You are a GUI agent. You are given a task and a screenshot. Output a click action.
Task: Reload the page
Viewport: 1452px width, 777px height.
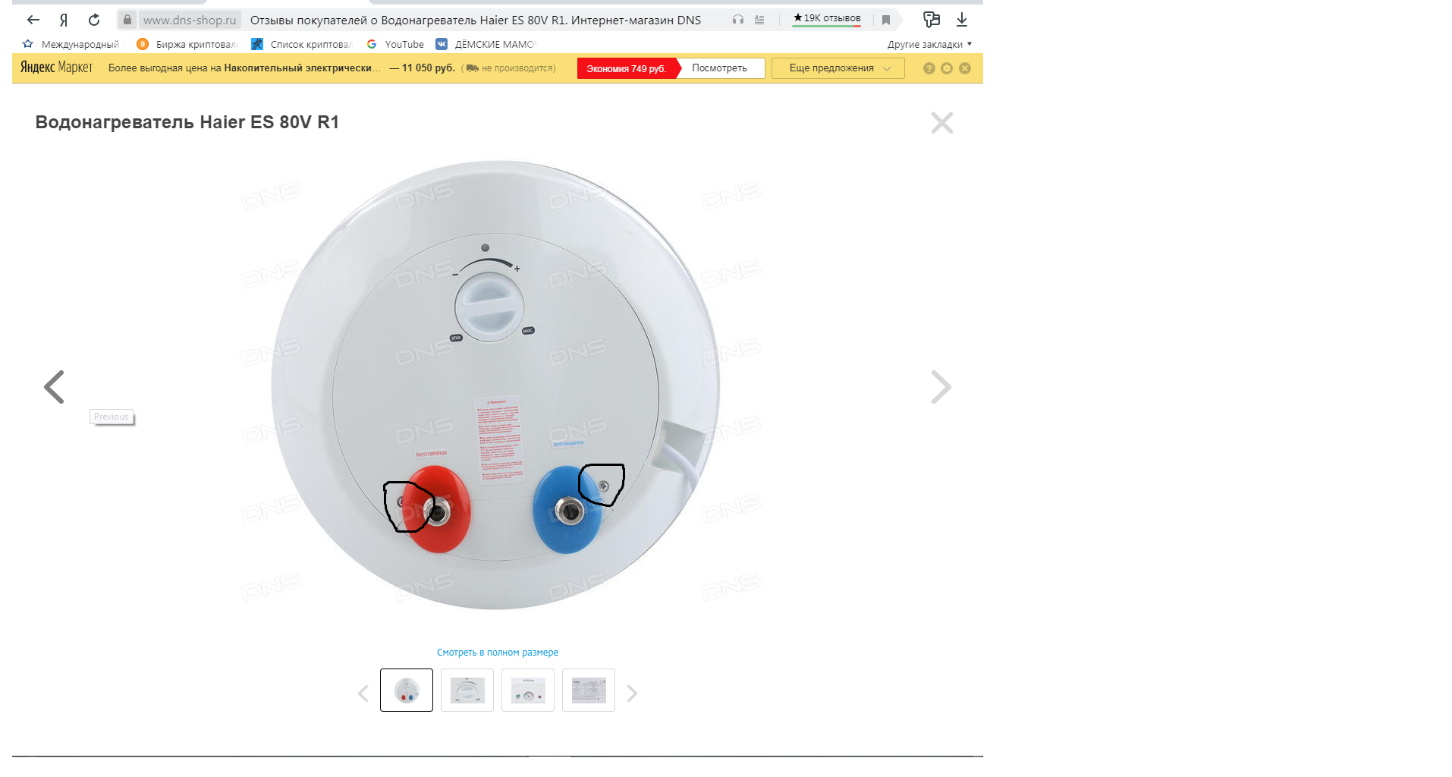point(94,20)
